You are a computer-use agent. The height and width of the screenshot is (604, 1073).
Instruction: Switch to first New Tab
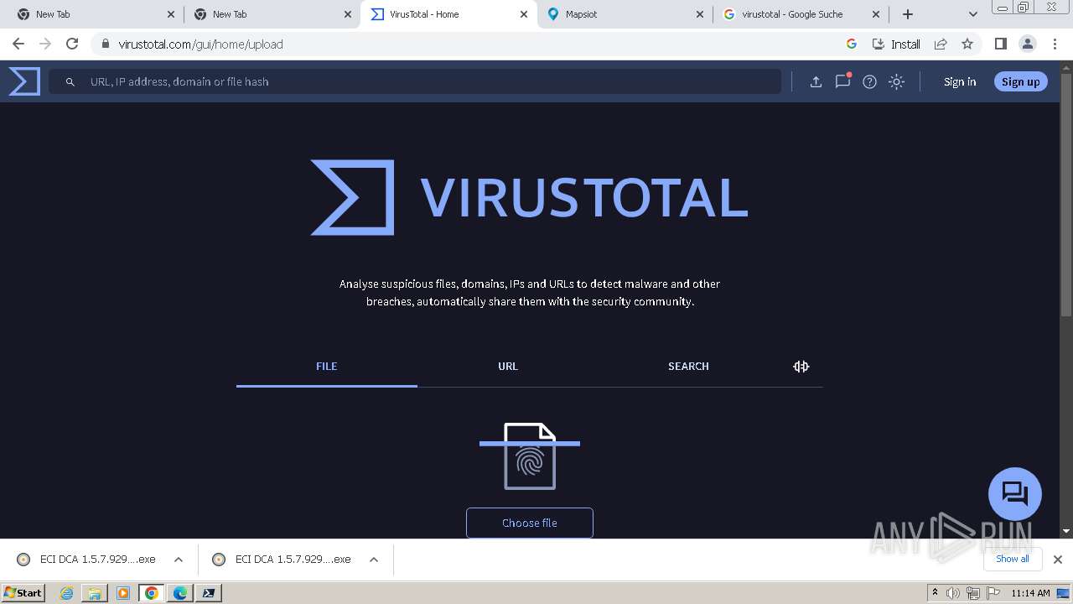pyautogui.click(x=96, y=14)
